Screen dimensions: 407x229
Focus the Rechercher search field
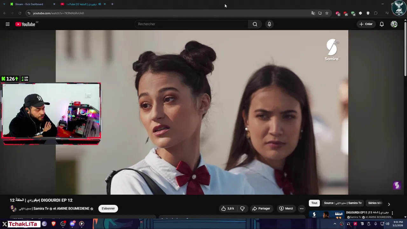click(191, 24)
